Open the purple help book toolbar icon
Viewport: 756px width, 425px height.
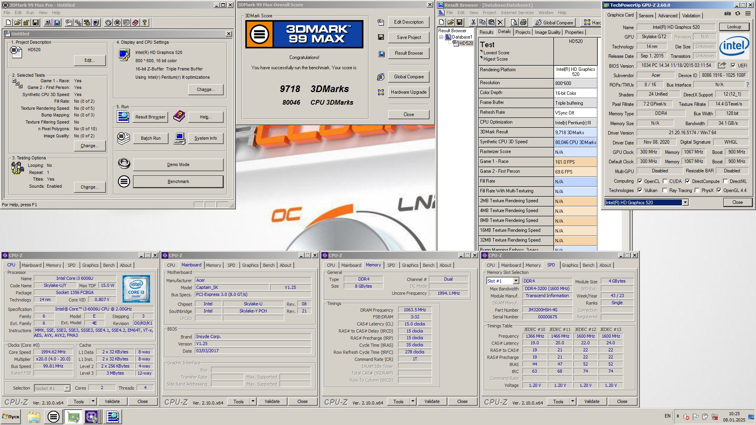135,22
